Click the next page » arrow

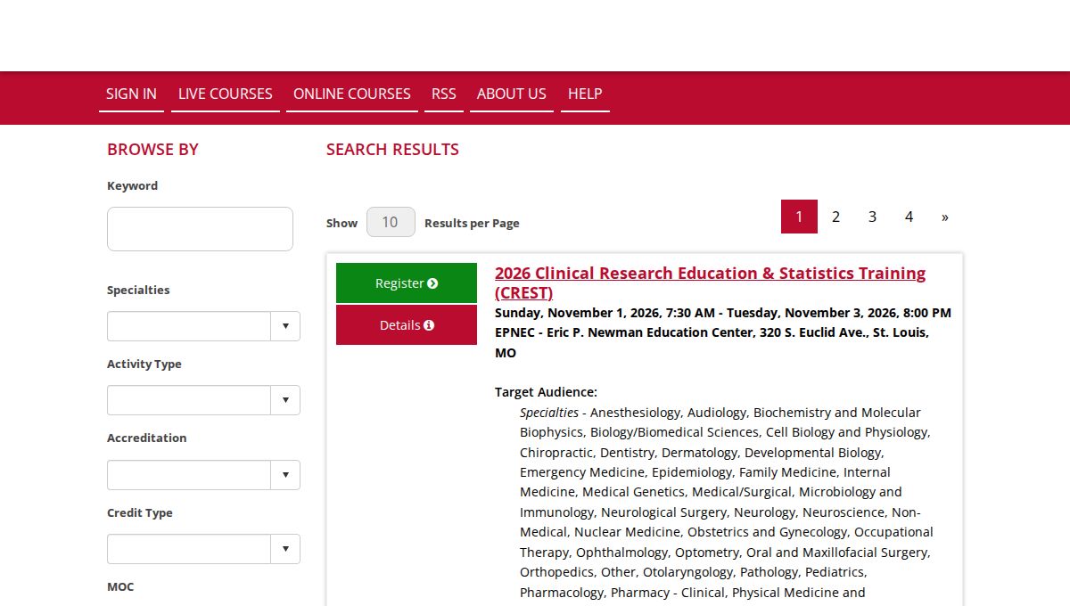point(945,217)
